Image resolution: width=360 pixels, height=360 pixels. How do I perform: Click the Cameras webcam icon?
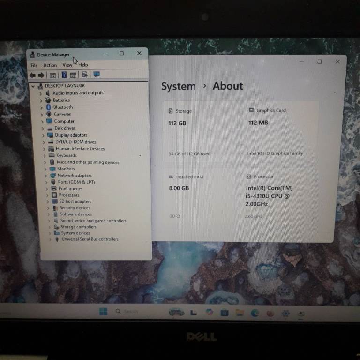49,114
